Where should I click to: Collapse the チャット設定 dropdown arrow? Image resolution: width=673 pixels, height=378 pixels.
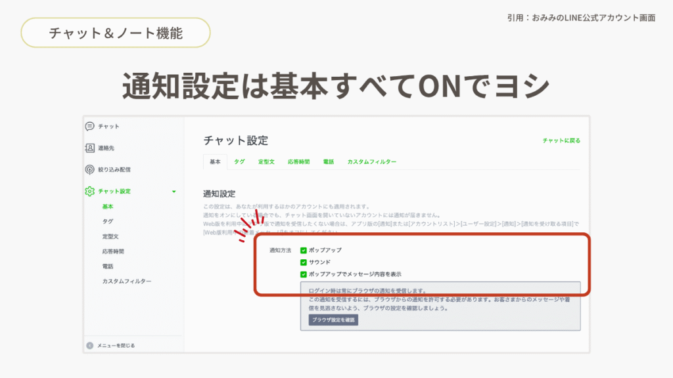point(174,192)
